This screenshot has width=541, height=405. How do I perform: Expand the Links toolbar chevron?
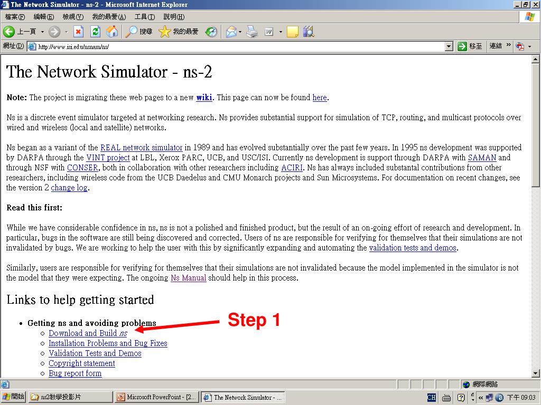(x=508, y=45)
